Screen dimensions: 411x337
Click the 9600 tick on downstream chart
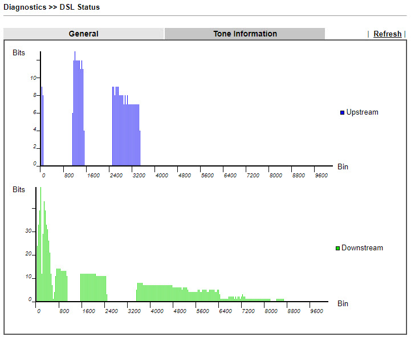(316, 311)
